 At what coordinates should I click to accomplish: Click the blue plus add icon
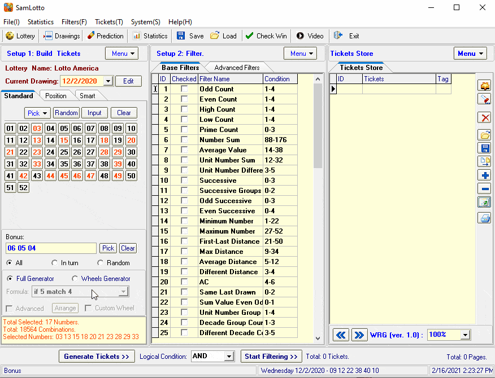click(x=485, y=175)
